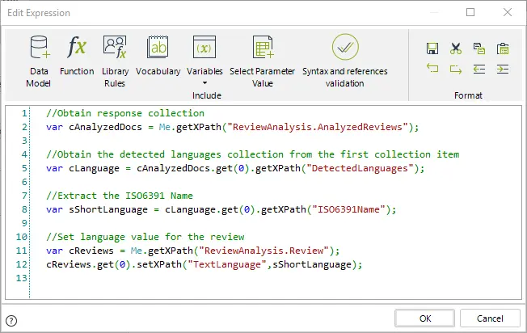The image size is (527, 333).
Task: Click the "DetectedLanguages" string literal
Action: coord(360,168)
